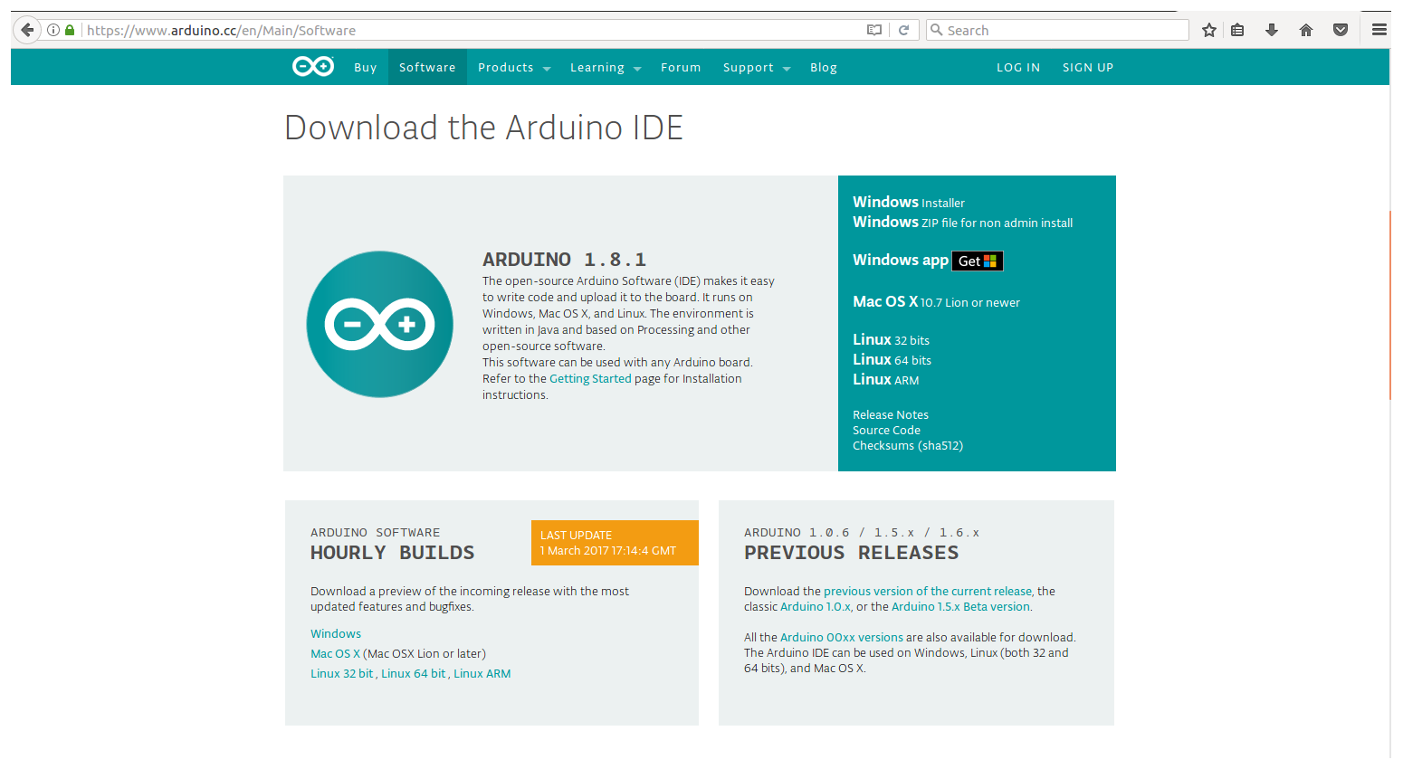Click hourly builds Linux 64 bit link
Screen dimensions: 1403x769
pyautogui.click(x=413, y=673)
